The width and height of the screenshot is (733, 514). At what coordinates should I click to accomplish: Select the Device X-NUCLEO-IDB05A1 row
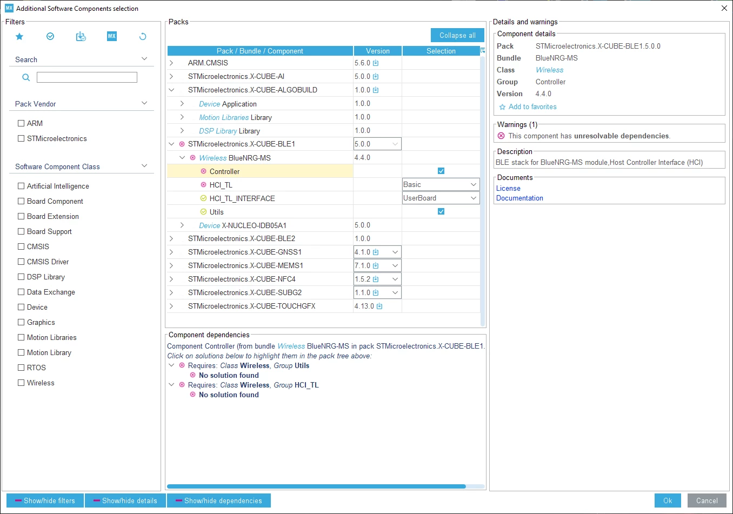(x=324, y=225)
